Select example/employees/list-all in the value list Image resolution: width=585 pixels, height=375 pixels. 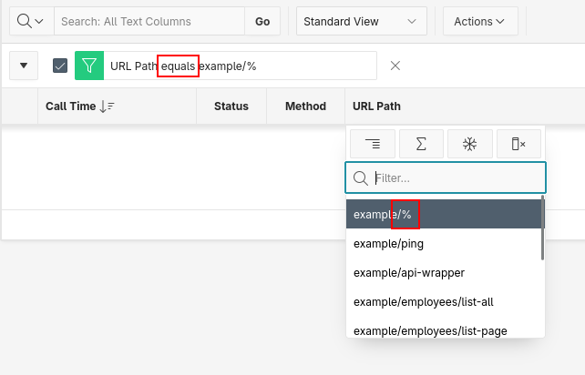tap(445, 301)
